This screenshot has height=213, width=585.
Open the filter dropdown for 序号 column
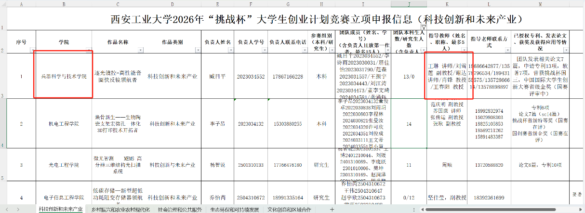(32, 50)
